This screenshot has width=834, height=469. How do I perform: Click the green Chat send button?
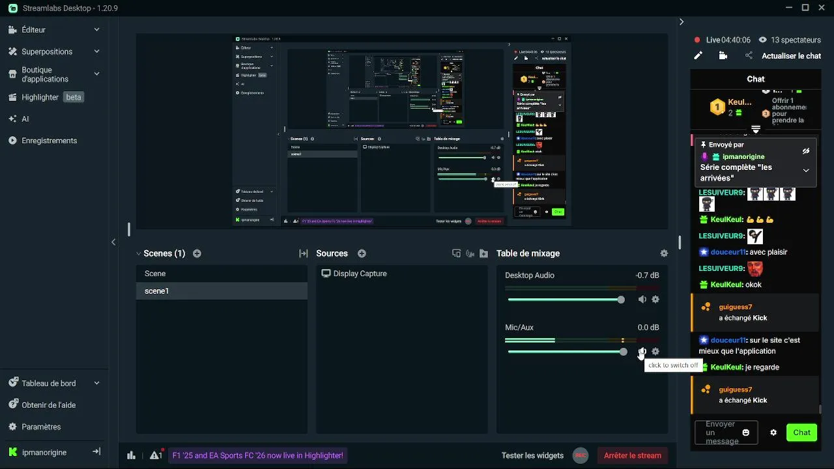pyautogui.click(x=801, y=433)
